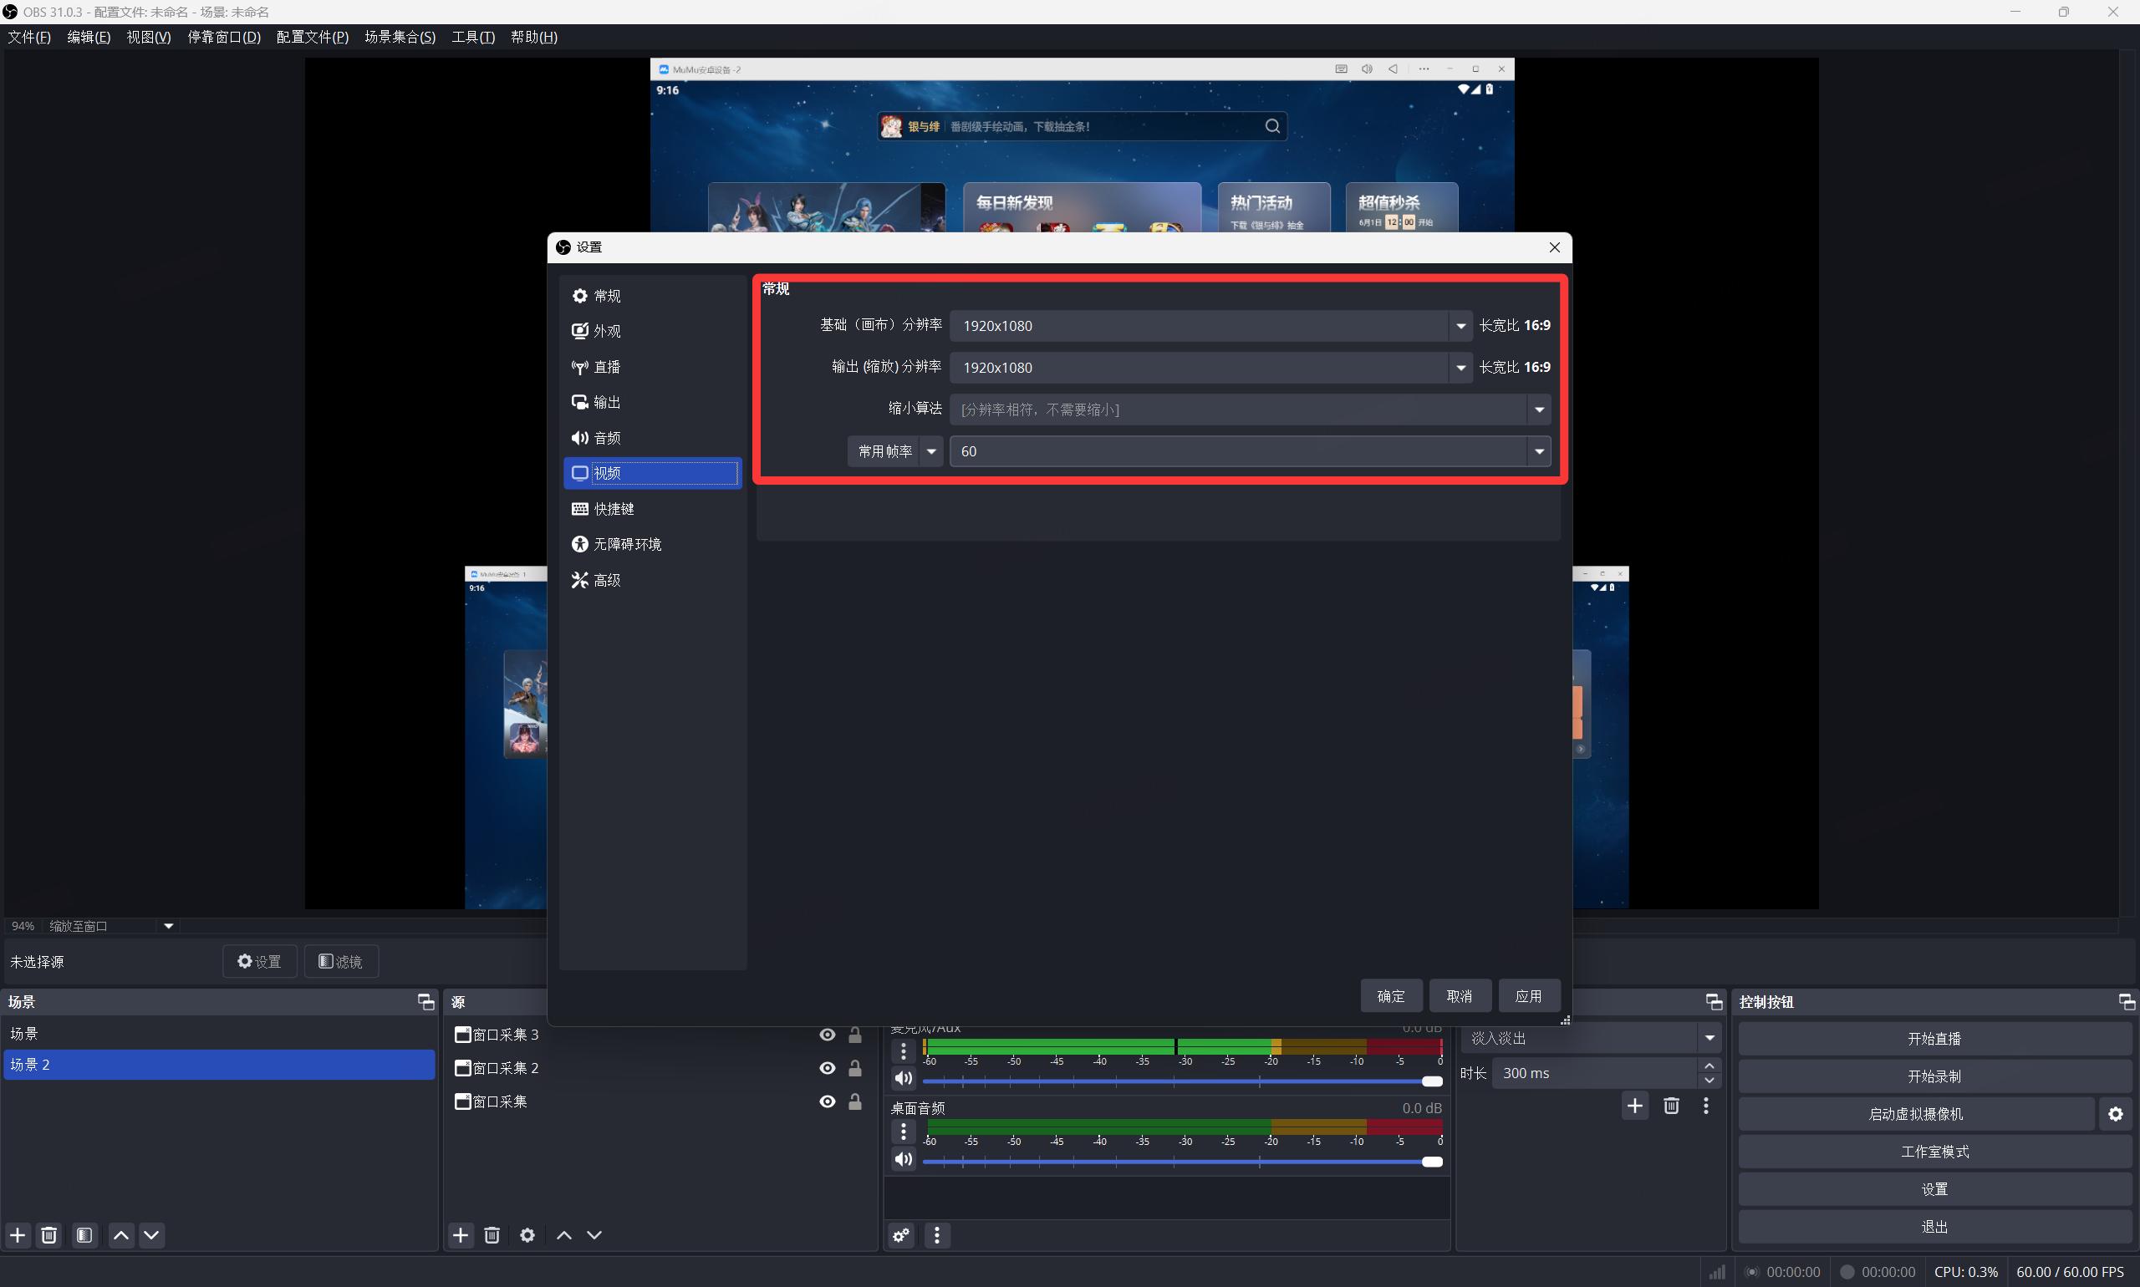Open advanced audio properties gears icon
2140x1287 pixels.
tap(901, 1235)
